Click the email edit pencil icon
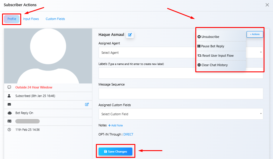The image size is (273, 159). [x=87, y=104]
